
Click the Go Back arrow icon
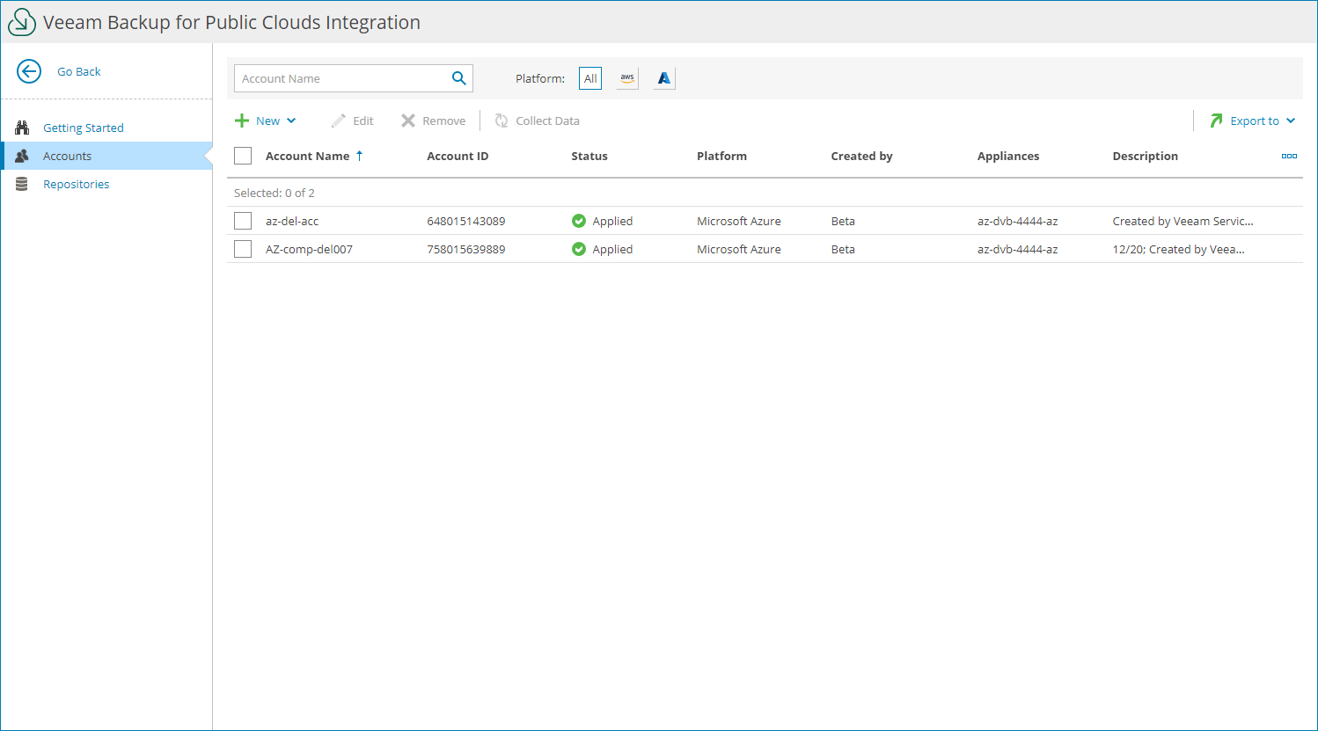pyautogui.click(x=29, y=71)
